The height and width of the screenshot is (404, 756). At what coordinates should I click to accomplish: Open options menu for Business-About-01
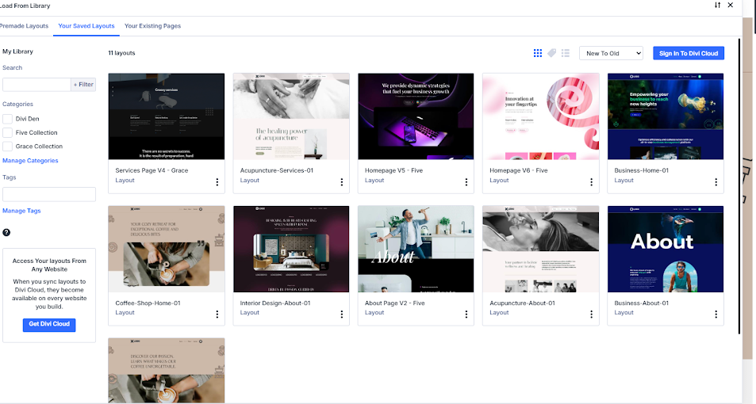716,314
